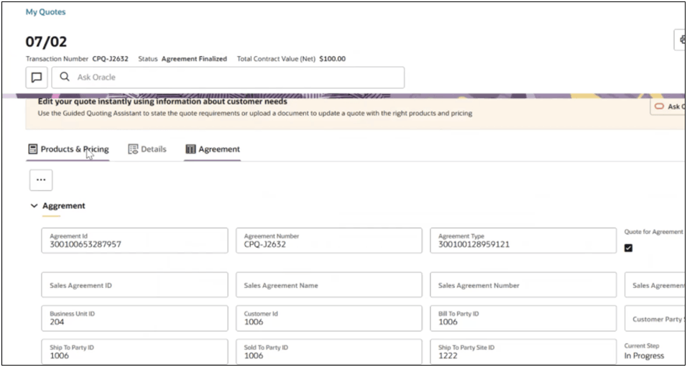Screen dimensions: 687x367
Task: Click the $100.00 total contract value
Action: [x=333, y=59]
